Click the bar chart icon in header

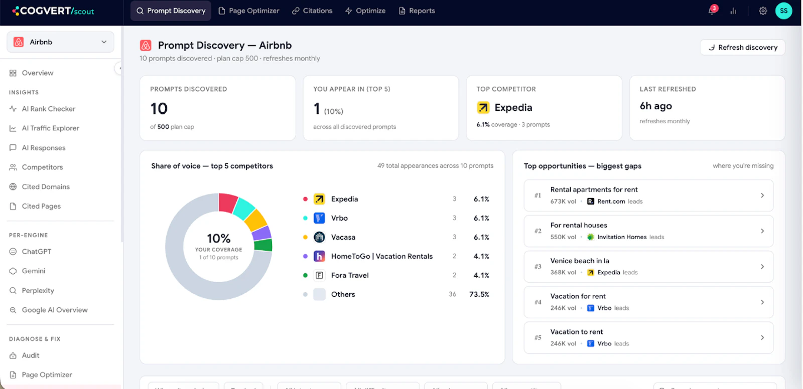[733, 11]
